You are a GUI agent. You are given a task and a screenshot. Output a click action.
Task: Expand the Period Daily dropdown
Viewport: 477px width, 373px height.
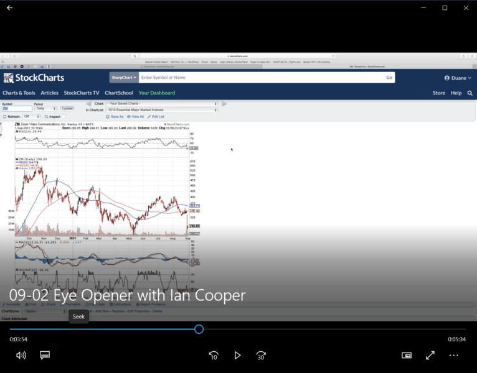[45, 108]
